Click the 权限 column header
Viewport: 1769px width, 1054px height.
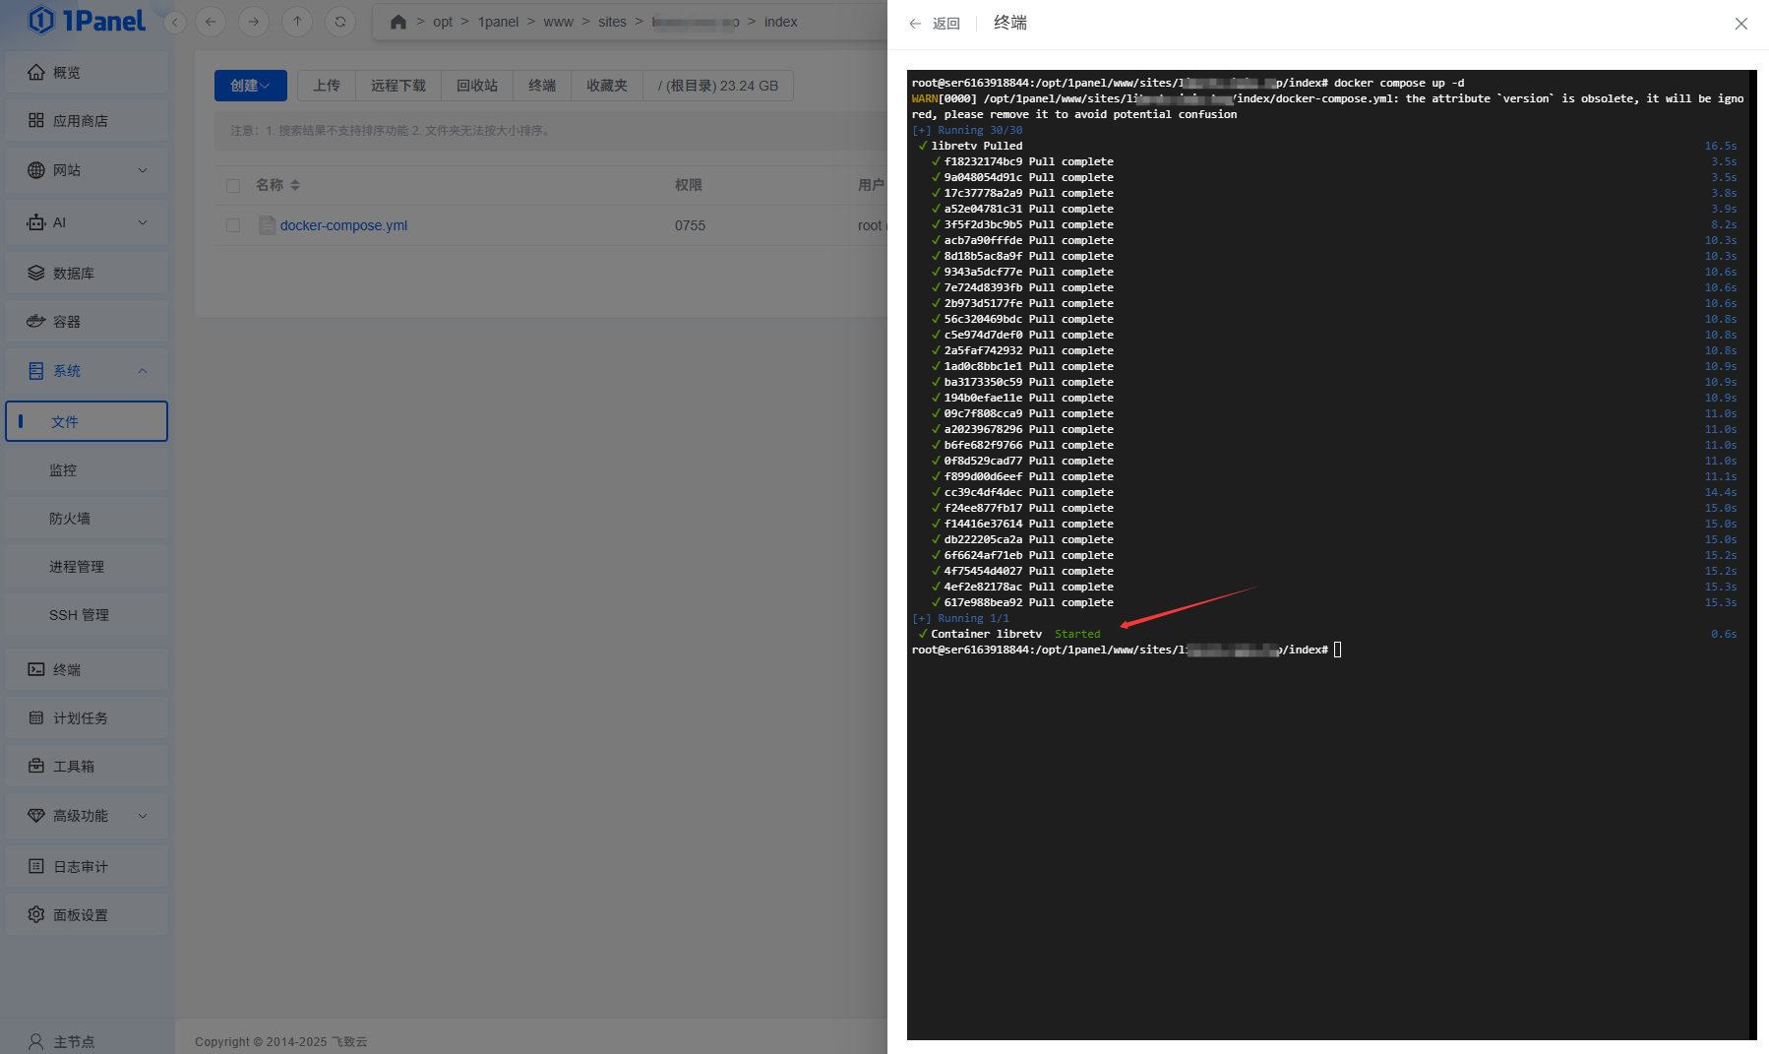689,185
